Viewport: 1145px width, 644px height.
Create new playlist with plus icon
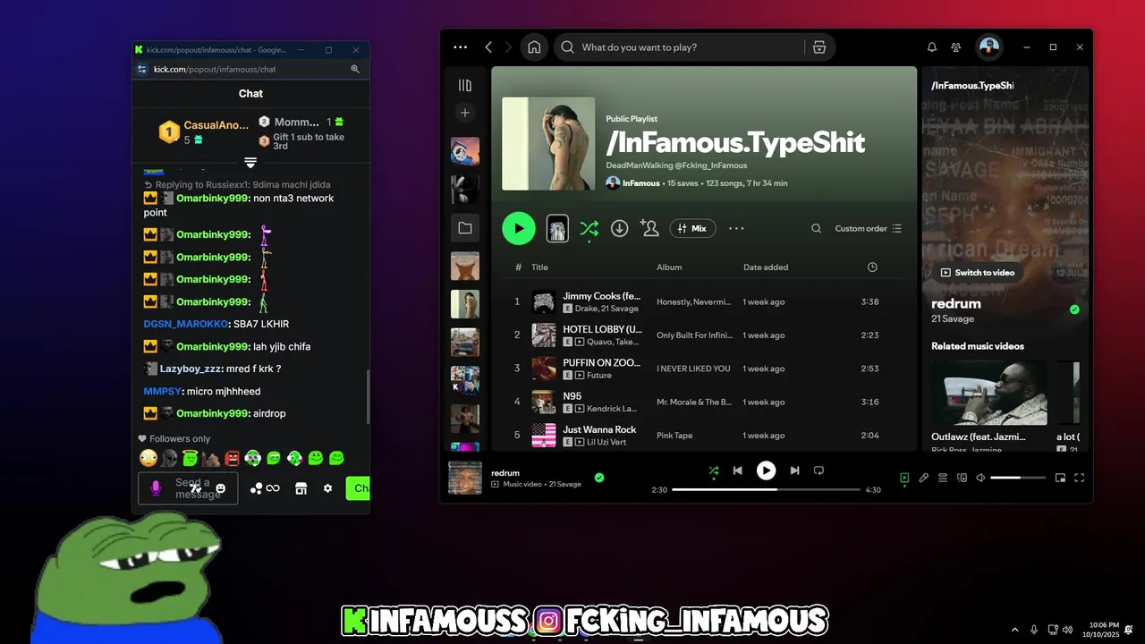point(464,113)
